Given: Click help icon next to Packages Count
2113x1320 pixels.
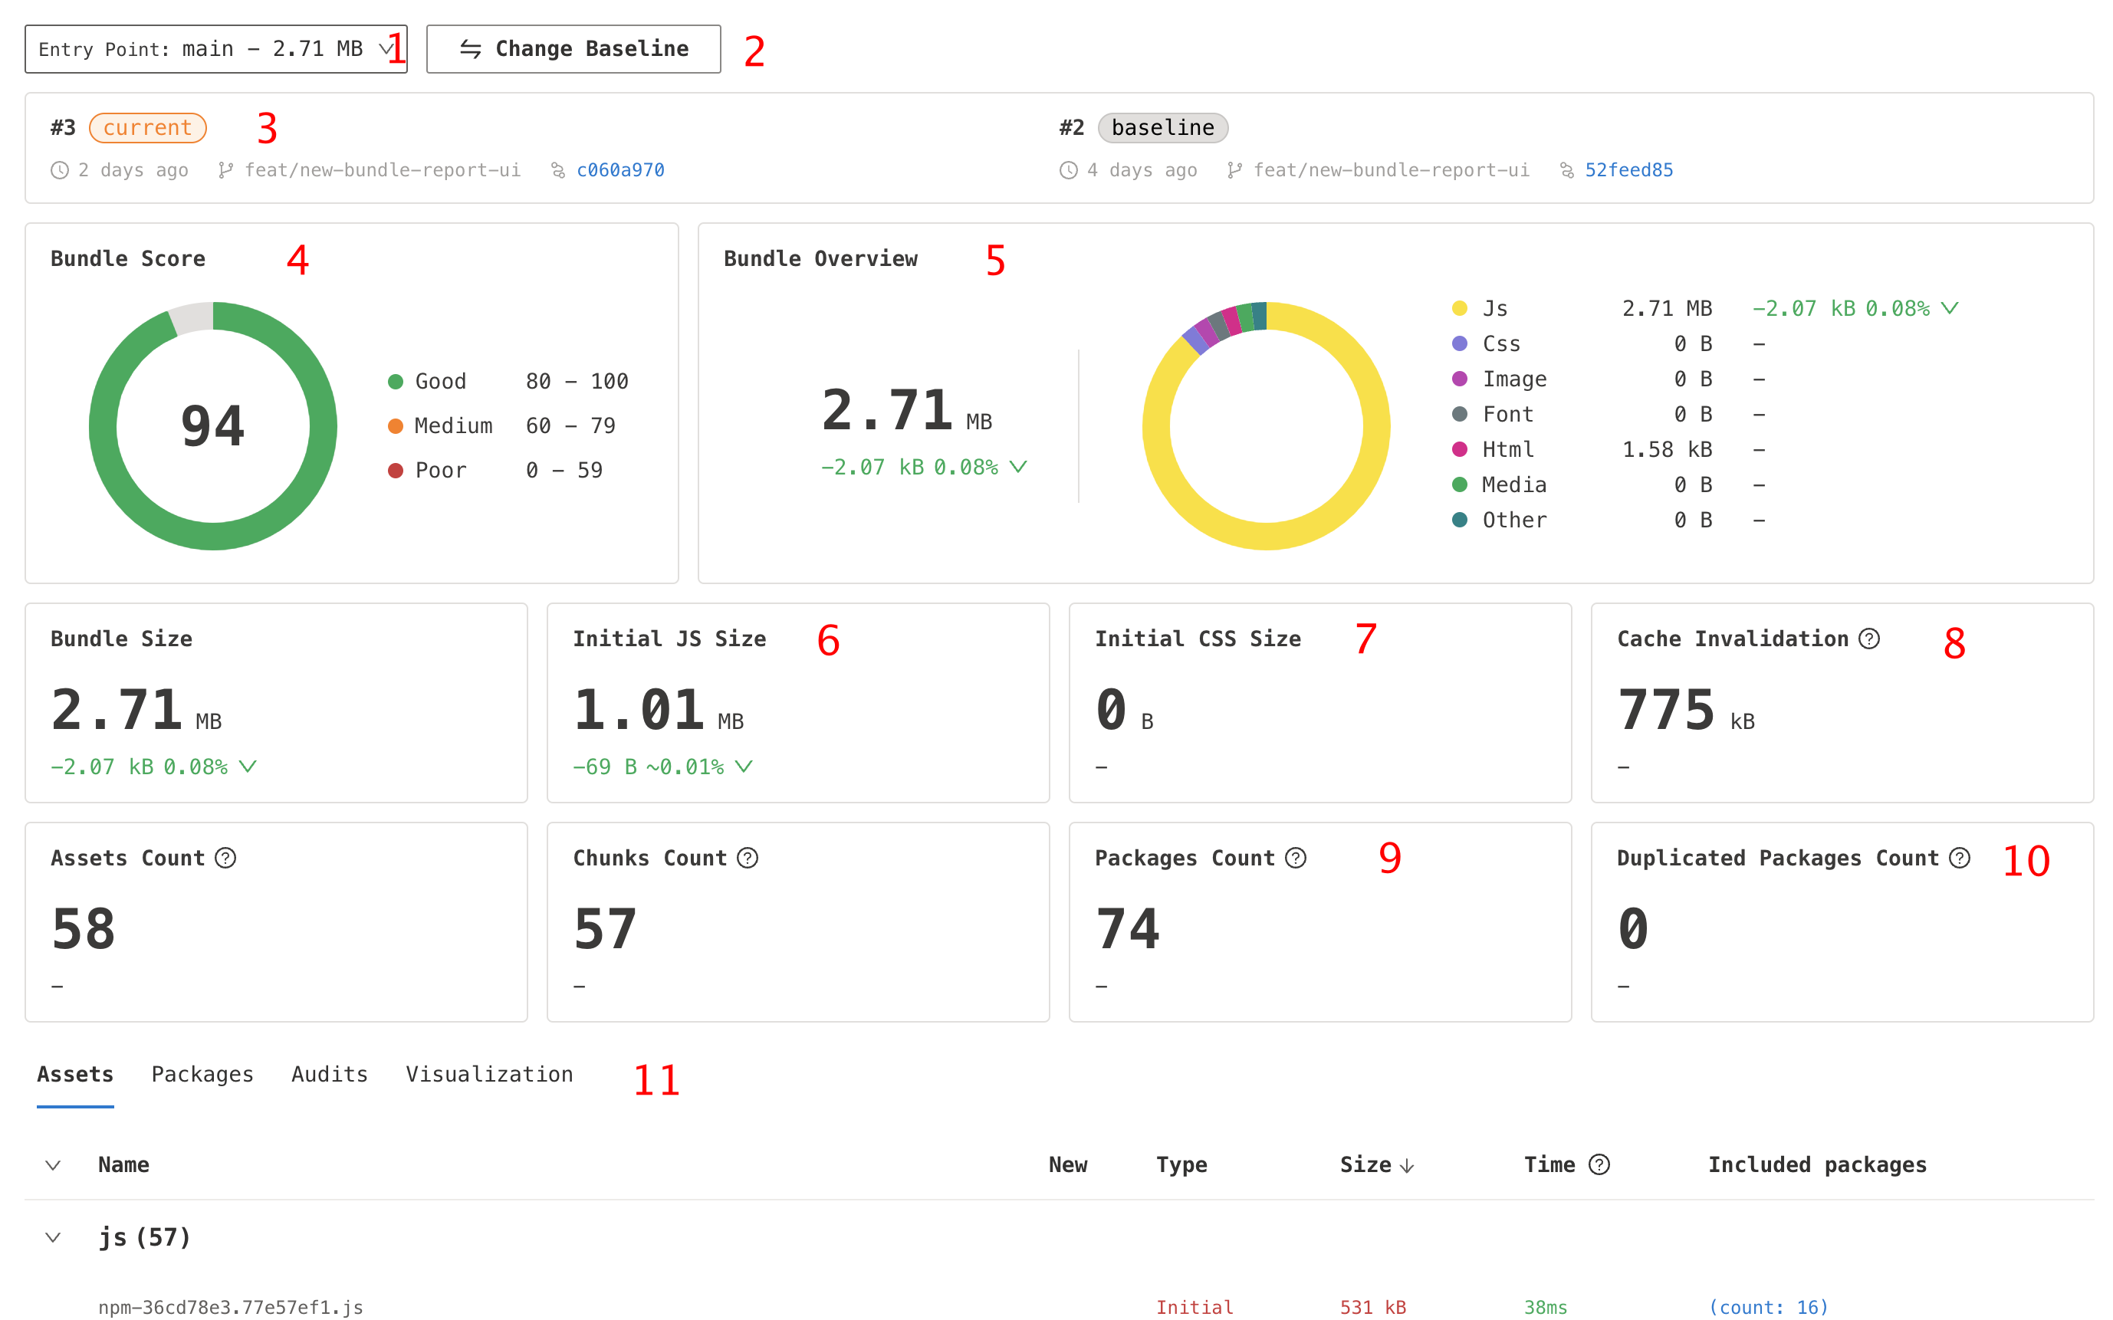Looking at the screenshot, I should click(1296, 859).
